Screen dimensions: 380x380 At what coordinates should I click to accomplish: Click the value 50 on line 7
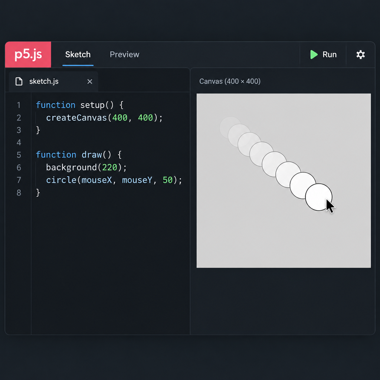click(x=167, y=180)
